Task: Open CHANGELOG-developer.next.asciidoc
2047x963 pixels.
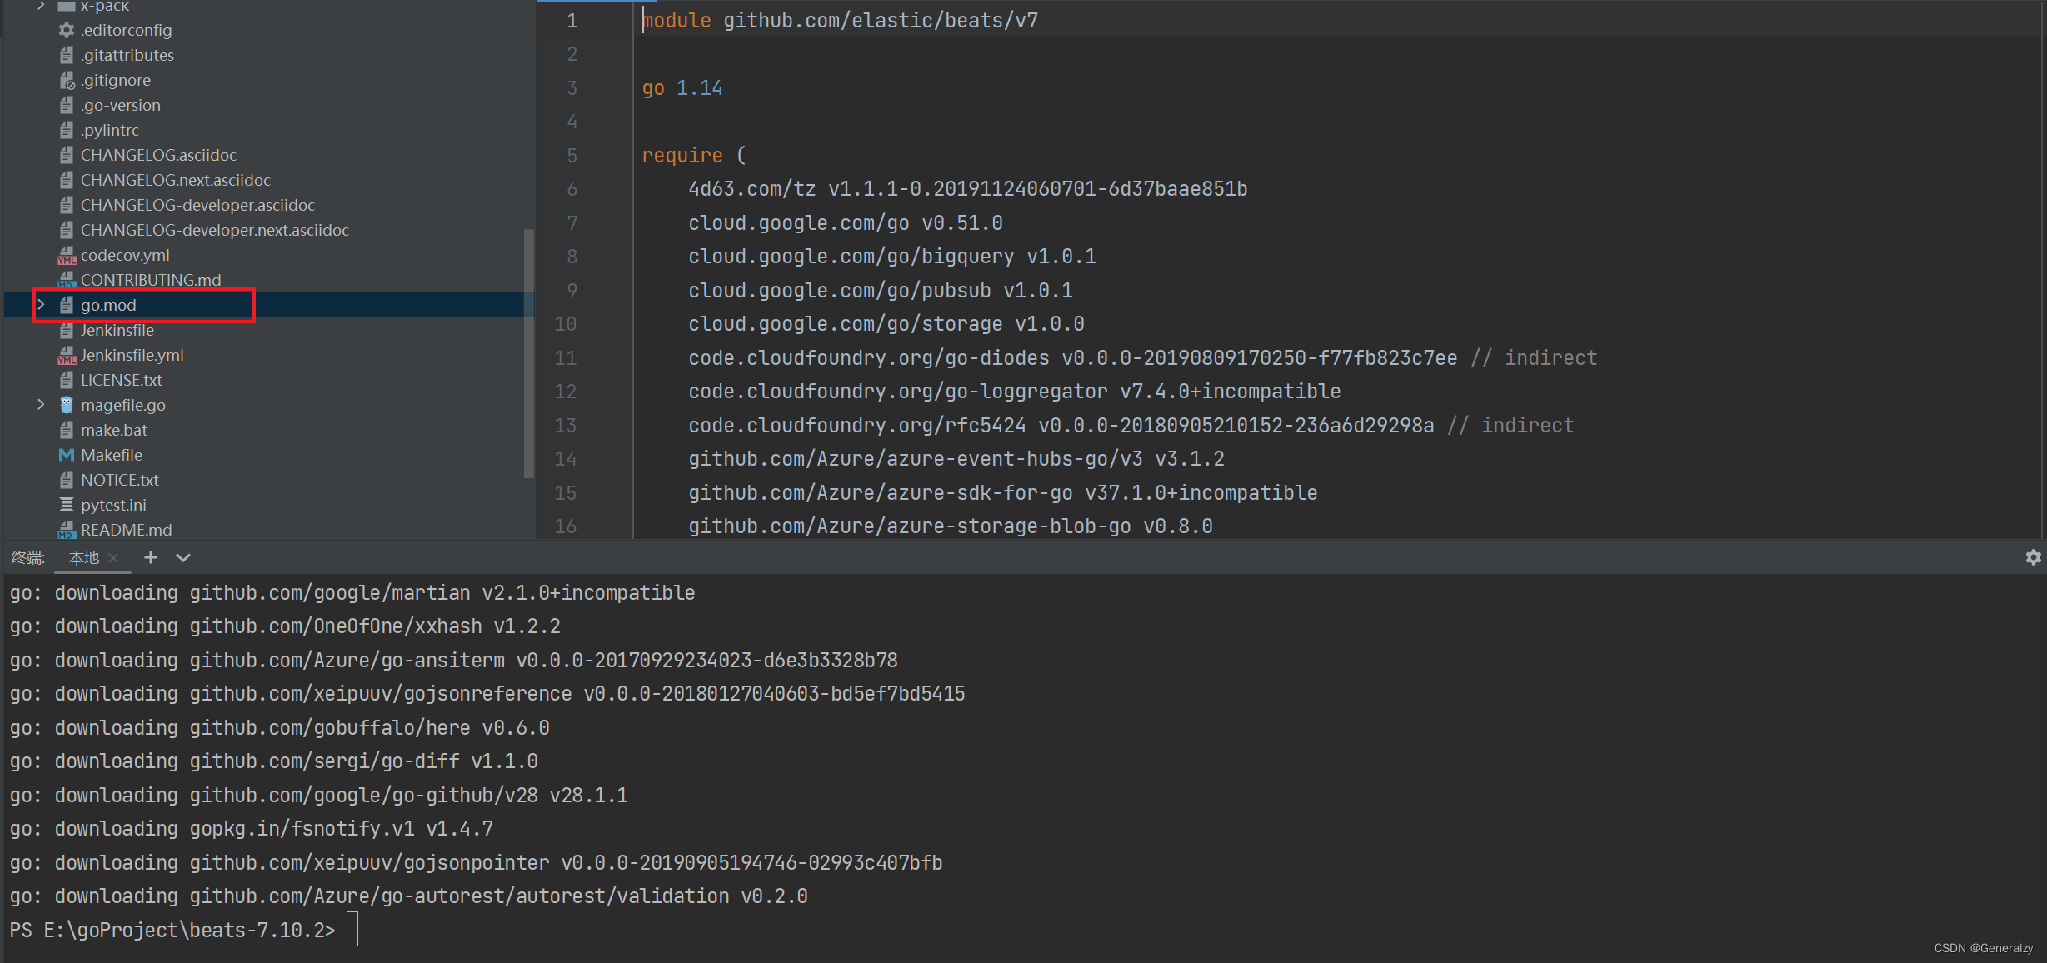Action: point(215,230)
